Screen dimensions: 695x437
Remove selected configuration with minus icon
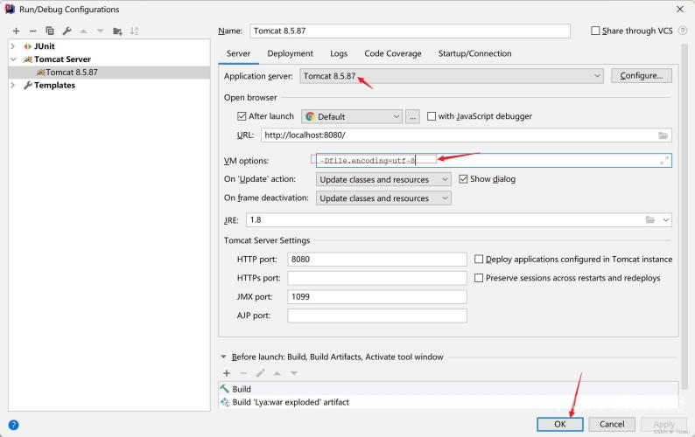[32, 31]
